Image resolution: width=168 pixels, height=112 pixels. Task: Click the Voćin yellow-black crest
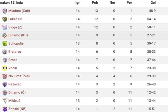[5, 68]
